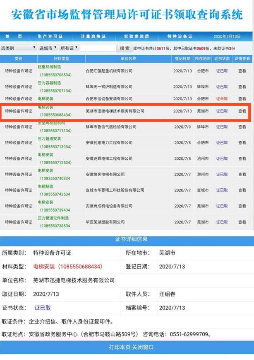View details for 宣城市华菱精工科技股份有限公司
This screenshot has height=360, width=254.
pos(242,190)
